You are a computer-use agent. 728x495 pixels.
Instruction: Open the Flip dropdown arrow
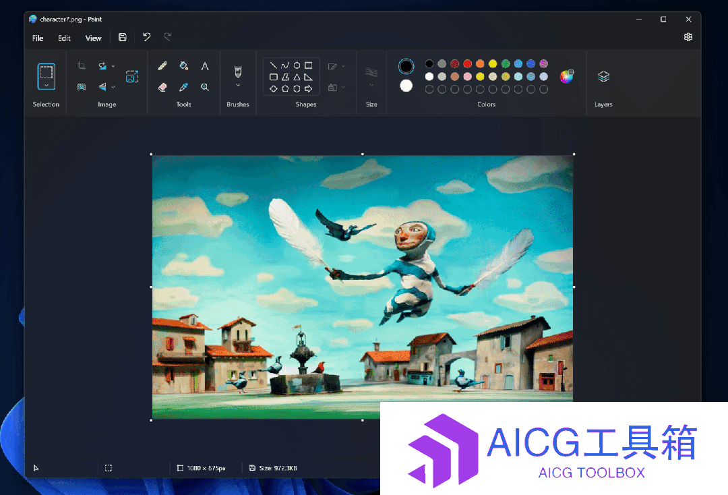tap(113, 87)
